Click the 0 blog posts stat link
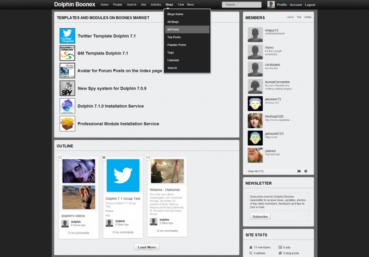369x257 pixels. coord(291,253)
